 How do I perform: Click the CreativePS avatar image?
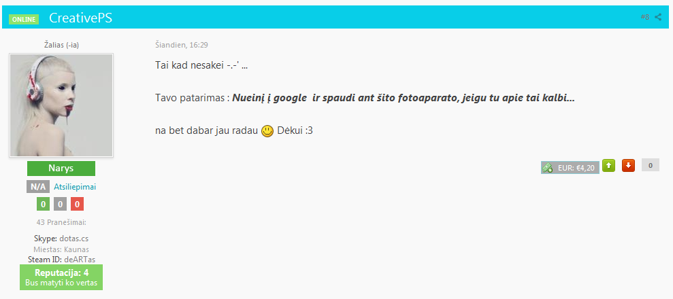pos(61,105)
